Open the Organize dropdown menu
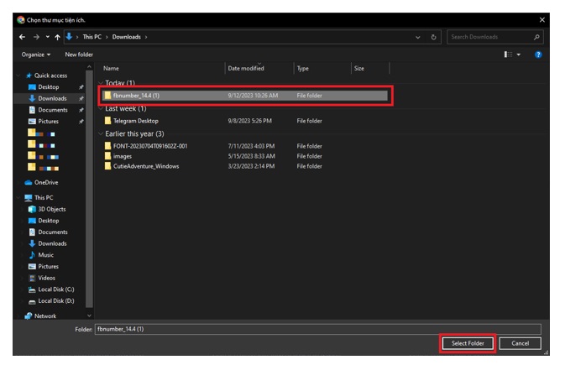The image size is (565, 365). 35,55
